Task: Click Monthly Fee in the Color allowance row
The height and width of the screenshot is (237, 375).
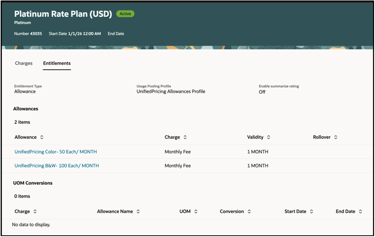Action: (x=178, y=152)
